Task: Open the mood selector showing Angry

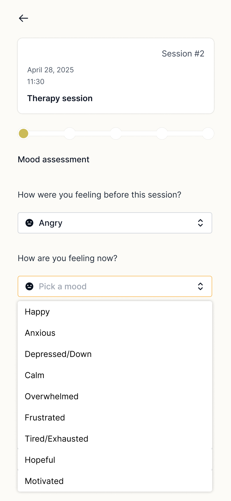Action: 115,223
